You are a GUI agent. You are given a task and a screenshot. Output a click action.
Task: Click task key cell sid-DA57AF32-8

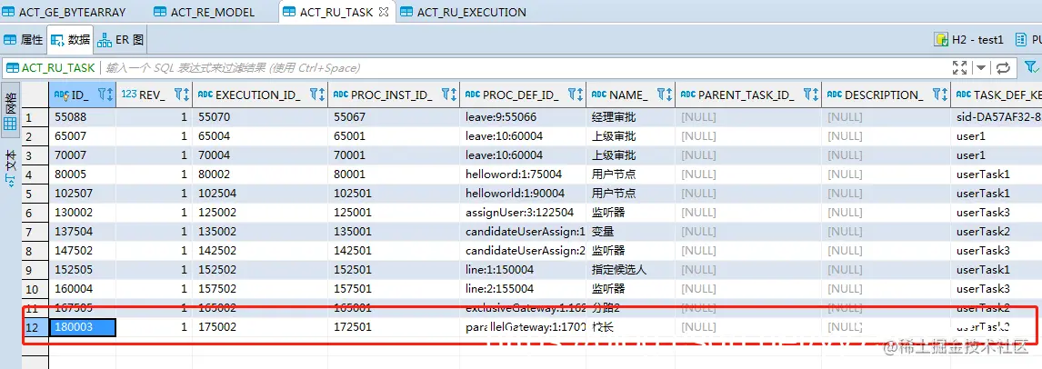tap(997, 117)
